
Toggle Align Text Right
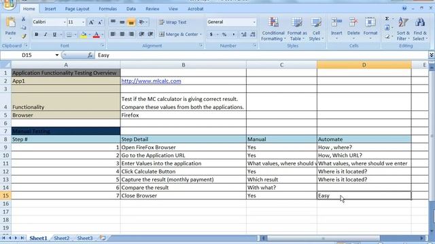click(x=131, y=34)
